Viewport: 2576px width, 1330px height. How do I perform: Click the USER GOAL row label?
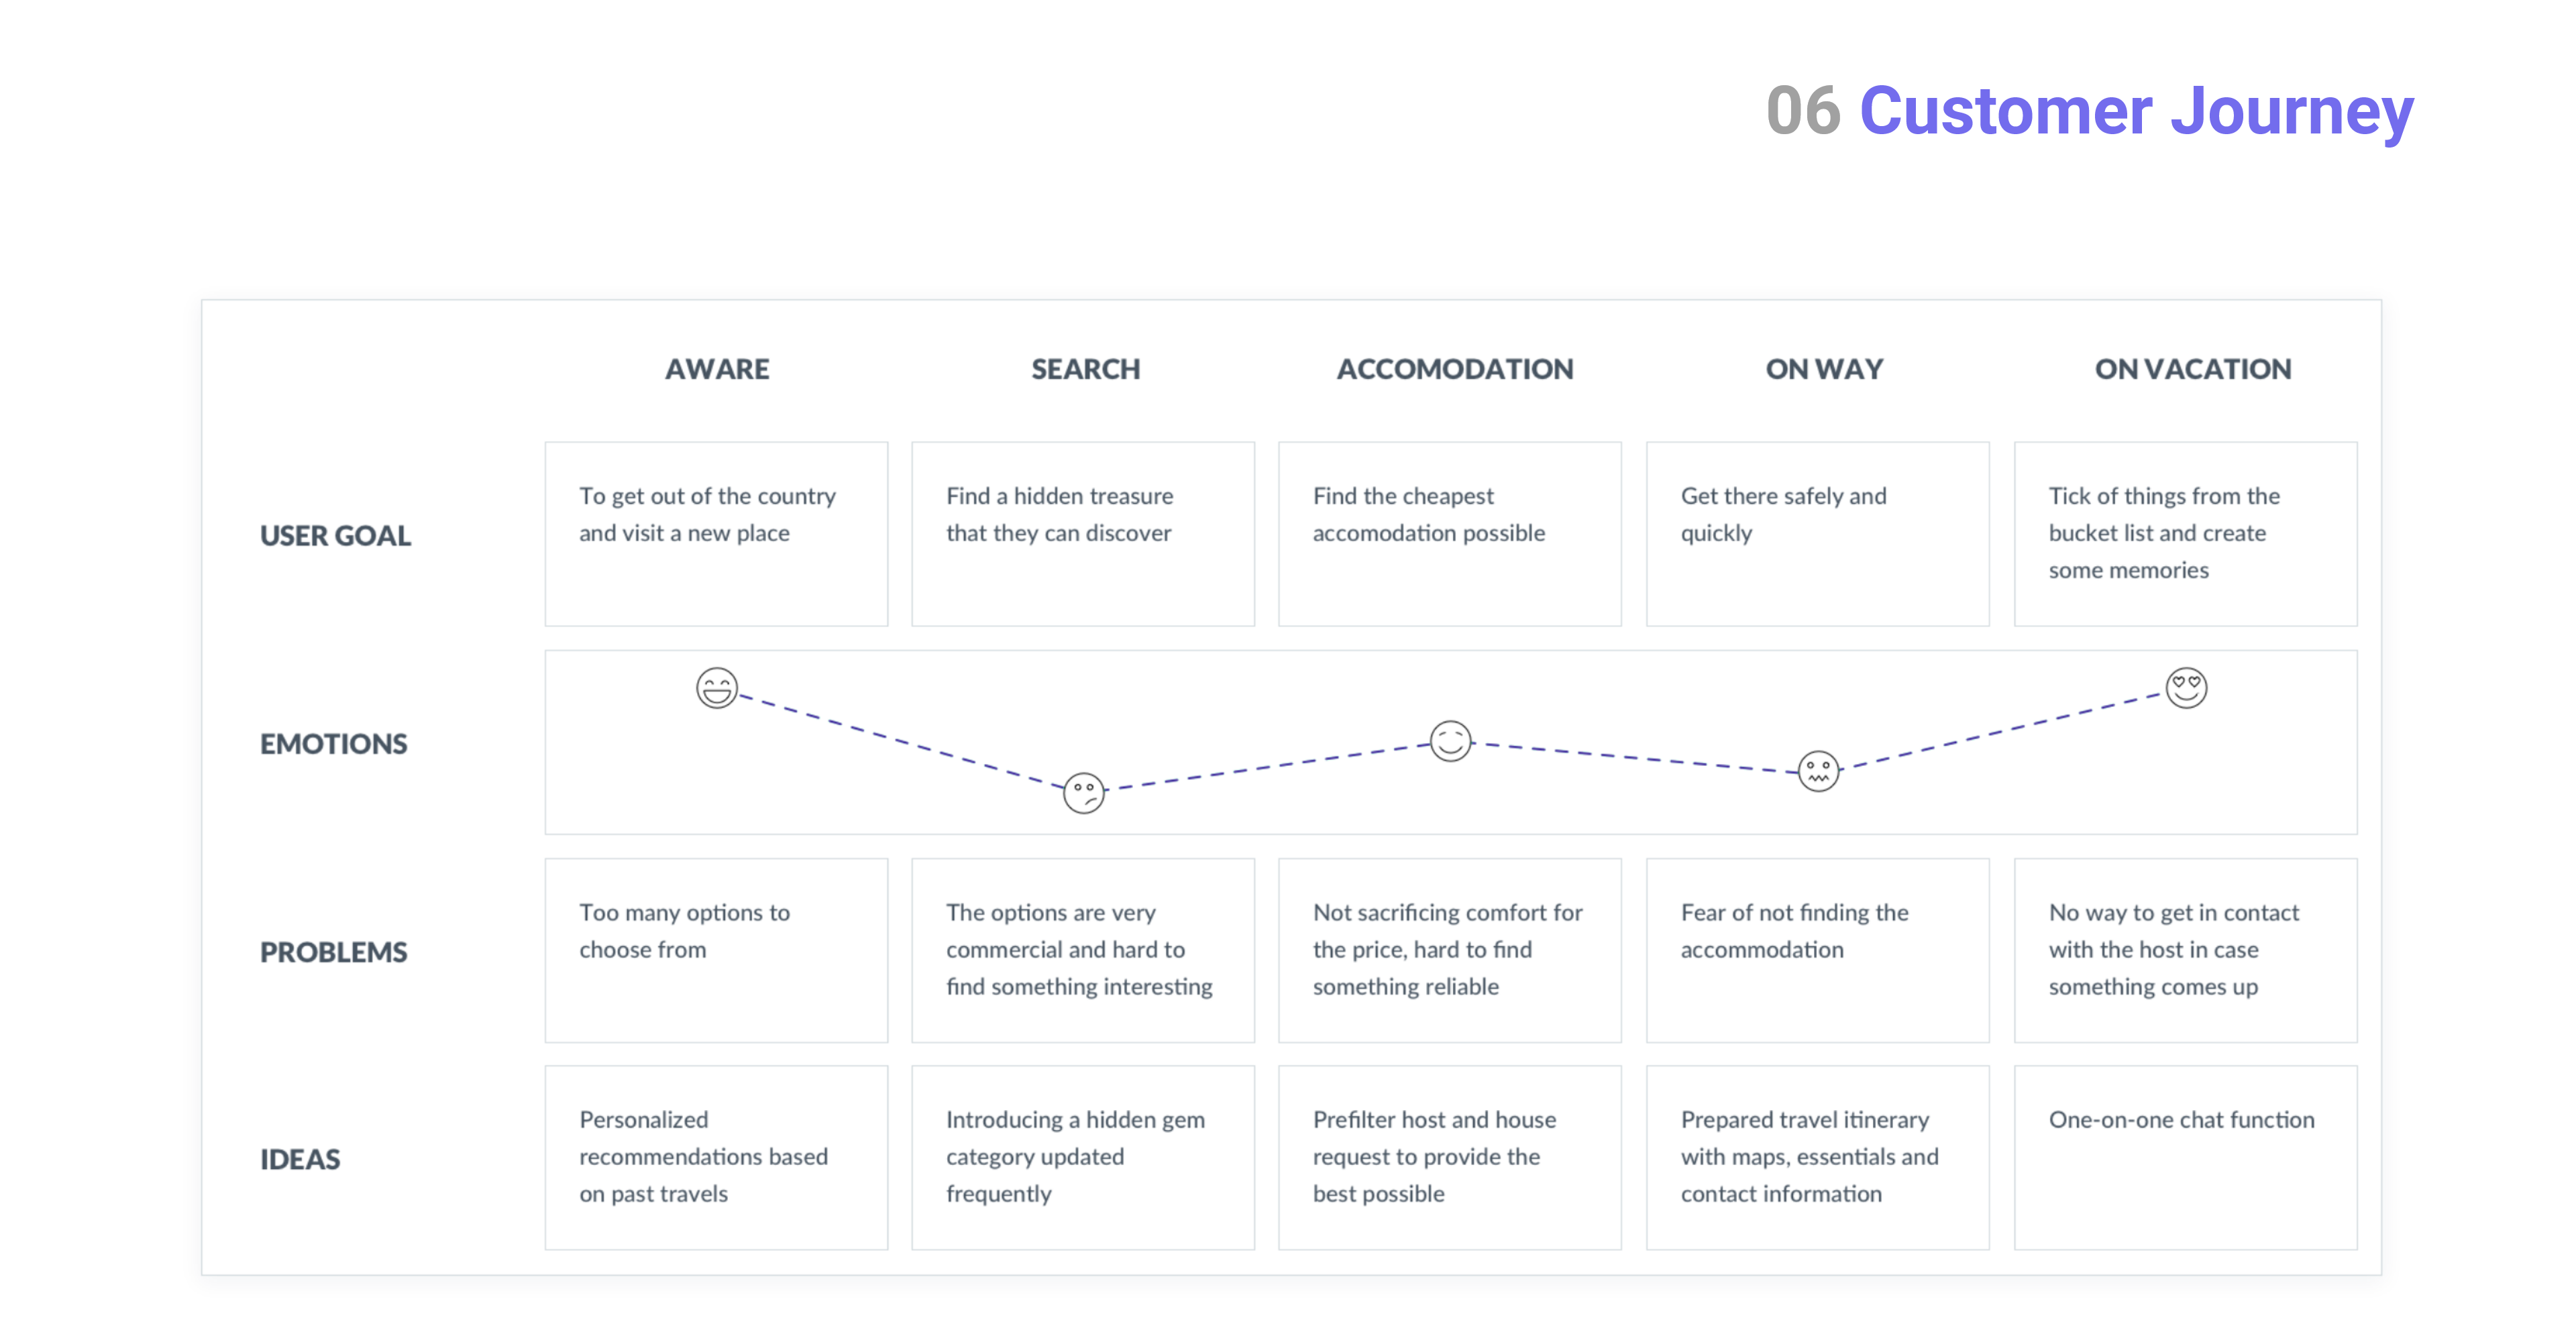(335, 536)
